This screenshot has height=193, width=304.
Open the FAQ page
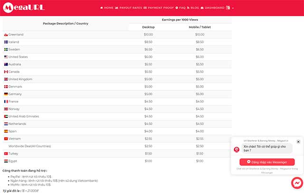180,8
